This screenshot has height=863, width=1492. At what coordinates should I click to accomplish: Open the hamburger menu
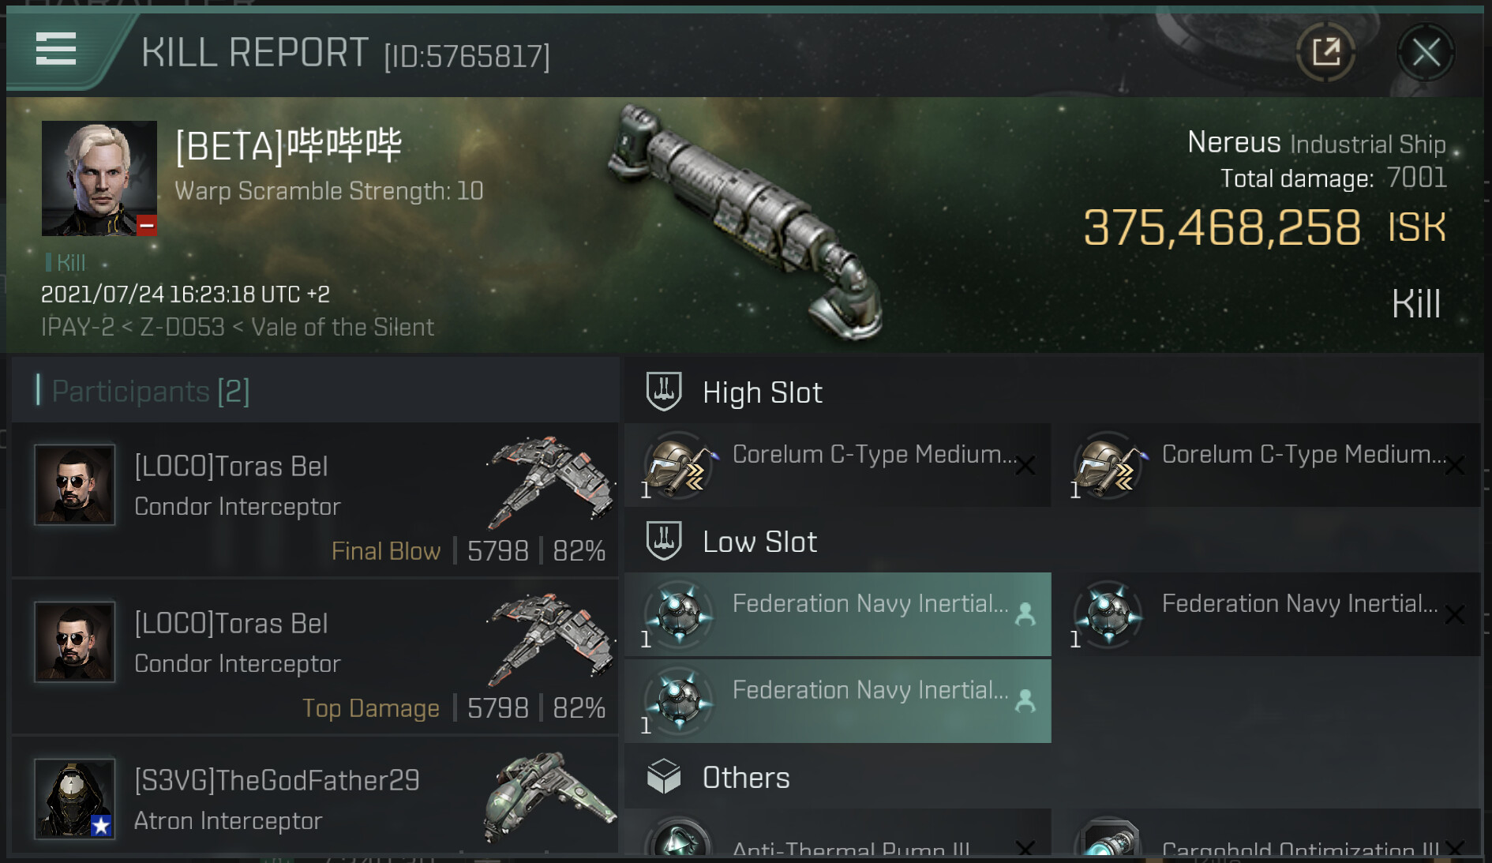[x=56, y=49]
